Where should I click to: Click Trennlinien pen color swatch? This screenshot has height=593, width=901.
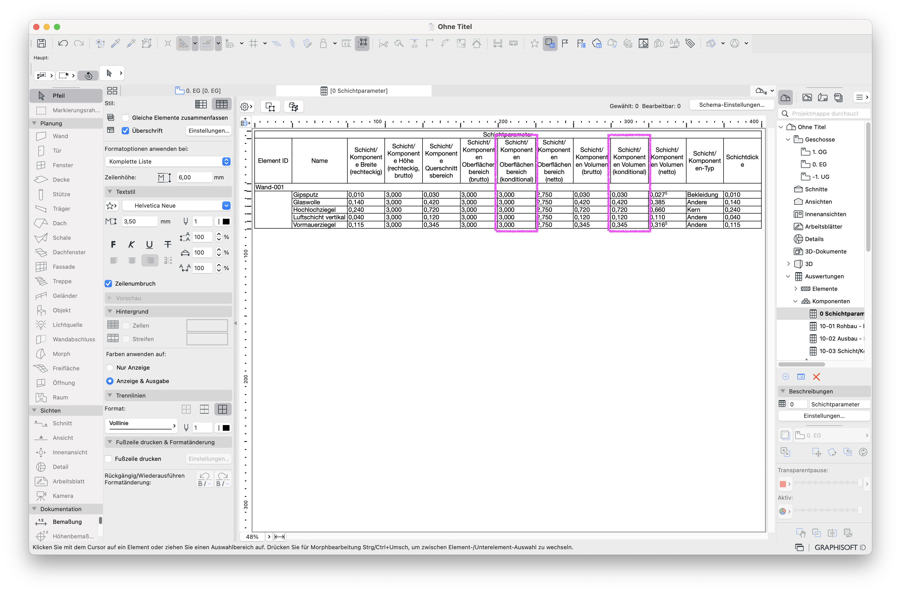(223, 428)
